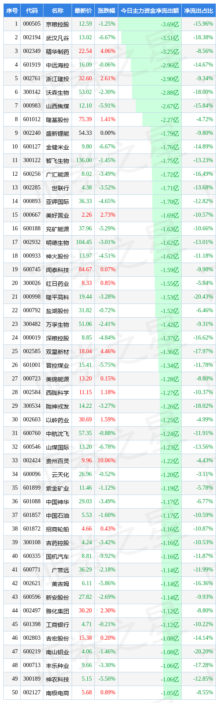Click 浙江建投 change 2.61%
Viewport: 216px width, 703px height.
(108, 79)
